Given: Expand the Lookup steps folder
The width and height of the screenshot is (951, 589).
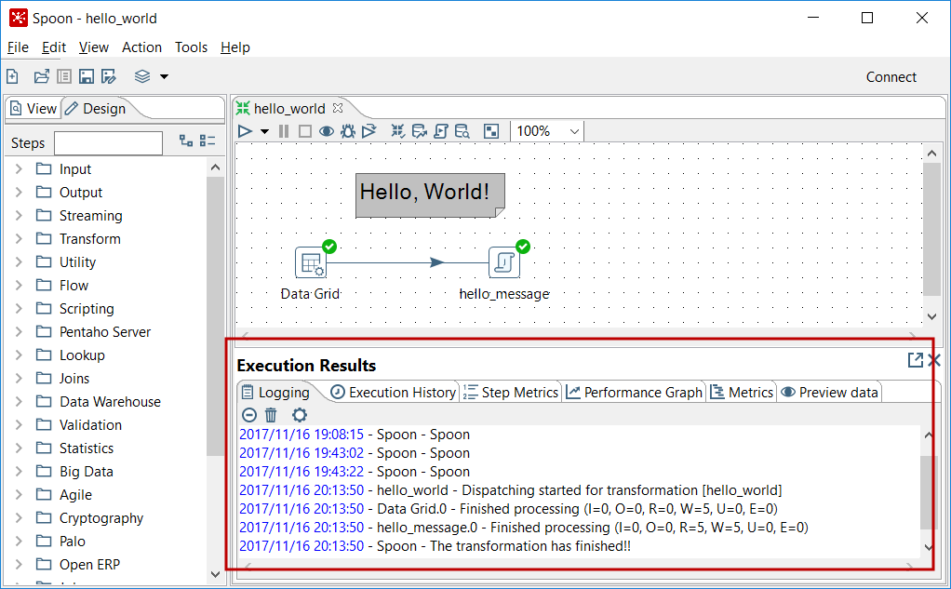Looking at the screenshot, I should (x=19, y=355).
